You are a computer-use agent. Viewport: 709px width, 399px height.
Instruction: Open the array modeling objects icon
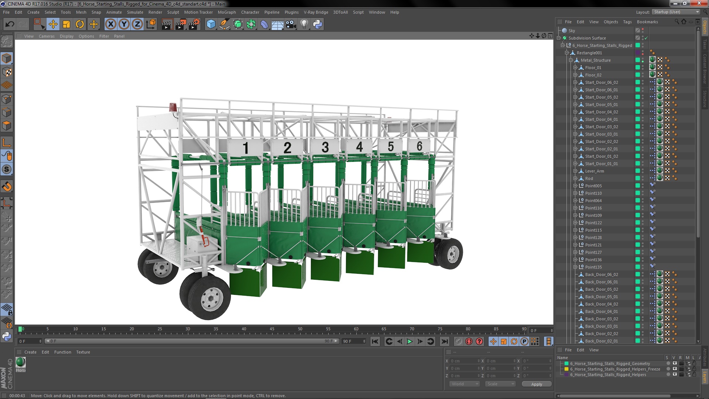coord(251,24)
